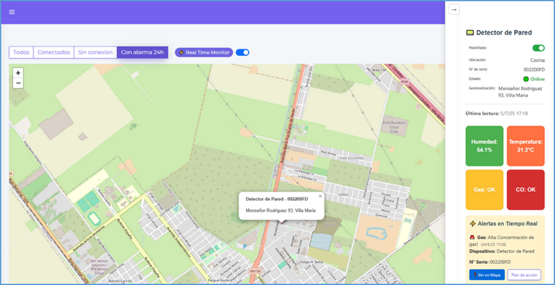Select the Todos filter tab

[x=21, y=52]
